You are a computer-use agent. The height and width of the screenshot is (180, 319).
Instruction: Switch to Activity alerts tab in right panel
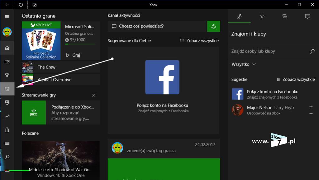coord(307,16)
